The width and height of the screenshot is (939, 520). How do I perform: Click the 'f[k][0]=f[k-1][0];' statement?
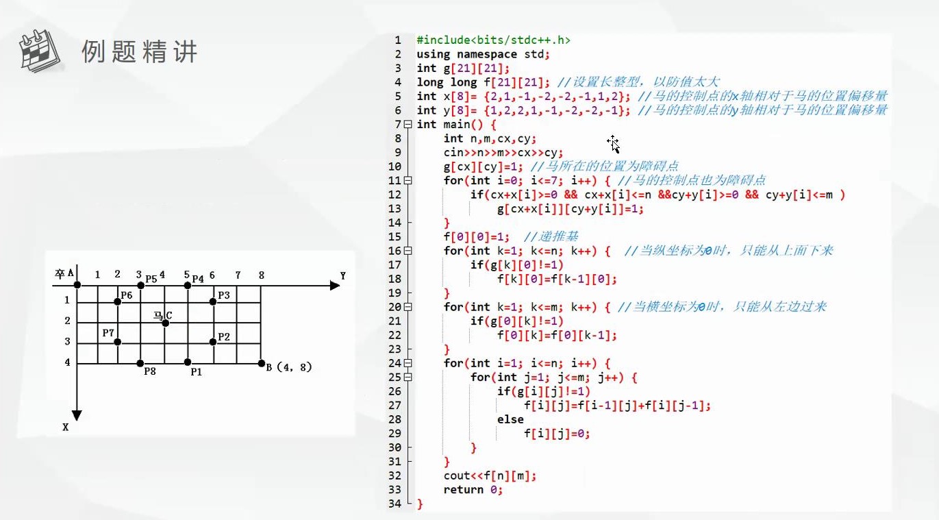click(x=558, y=279)
